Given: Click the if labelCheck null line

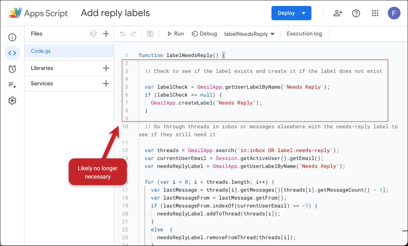Looking at the screenshot, I should click(183, 95).
